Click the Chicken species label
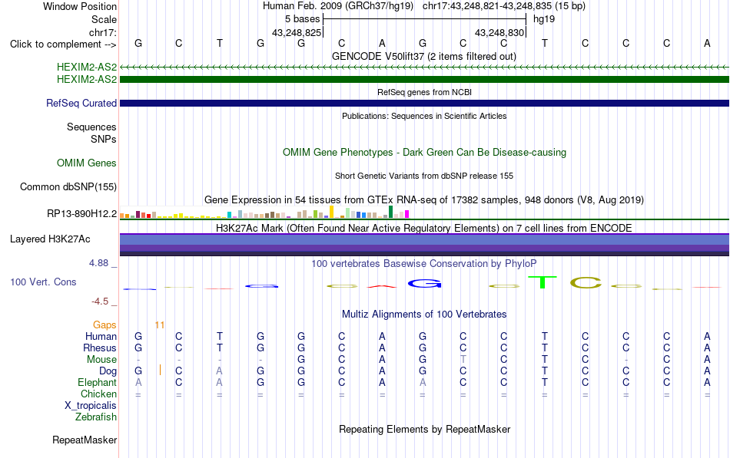Viewport: 730px width, 458px height. pos(98,394)
